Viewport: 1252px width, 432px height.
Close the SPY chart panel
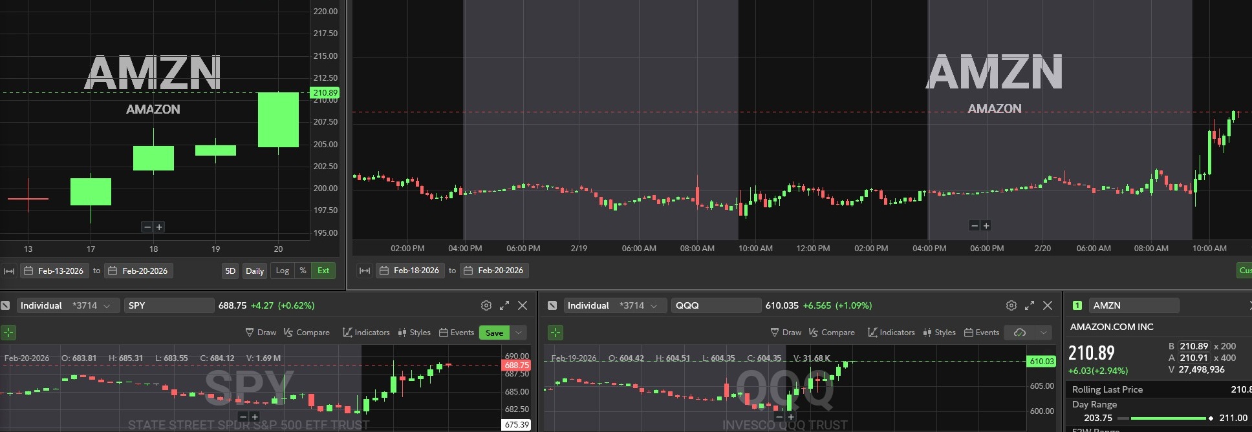click(523, 305)
